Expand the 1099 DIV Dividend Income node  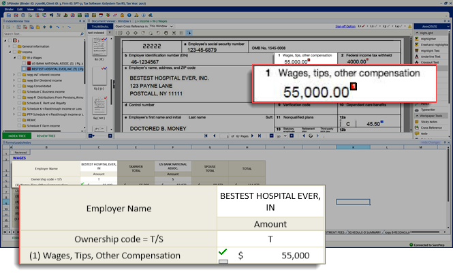point(14,80)
